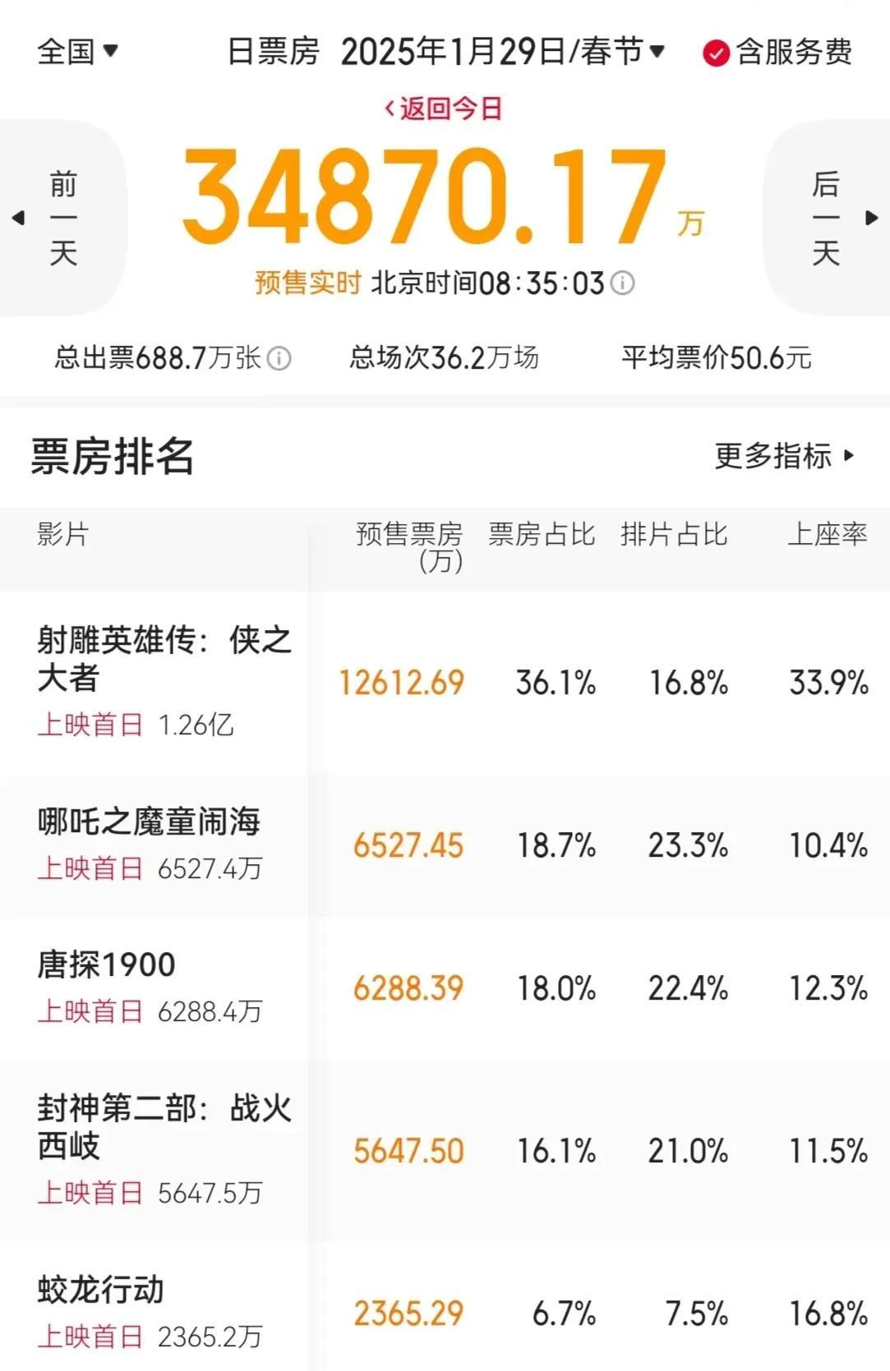Viewport: 890px width, 1371px height.
Task: Click the info icon beside 总出票688.7万张
Action: click(279, 359)
